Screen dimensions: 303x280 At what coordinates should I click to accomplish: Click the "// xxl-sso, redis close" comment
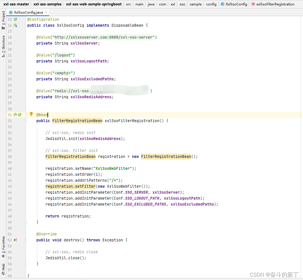72,252
